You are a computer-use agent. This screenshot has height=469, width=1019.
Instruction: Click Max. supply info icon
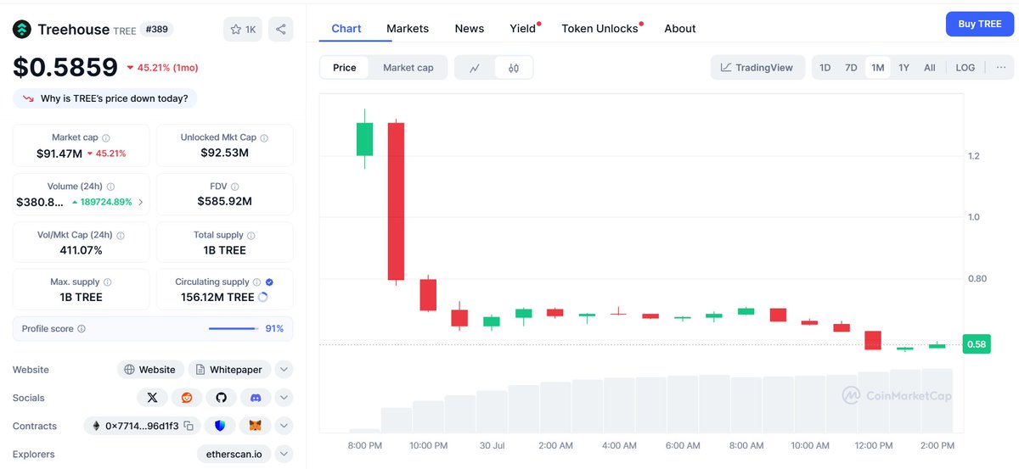point(107,282)
